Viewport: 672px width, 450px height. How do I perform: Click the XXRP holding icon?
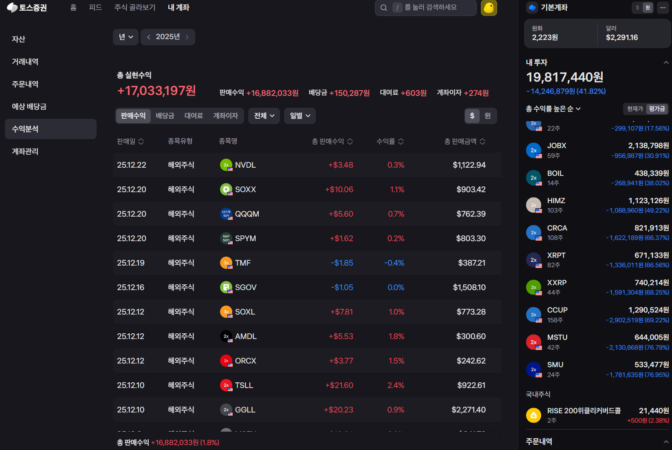(x=534, y=287)
